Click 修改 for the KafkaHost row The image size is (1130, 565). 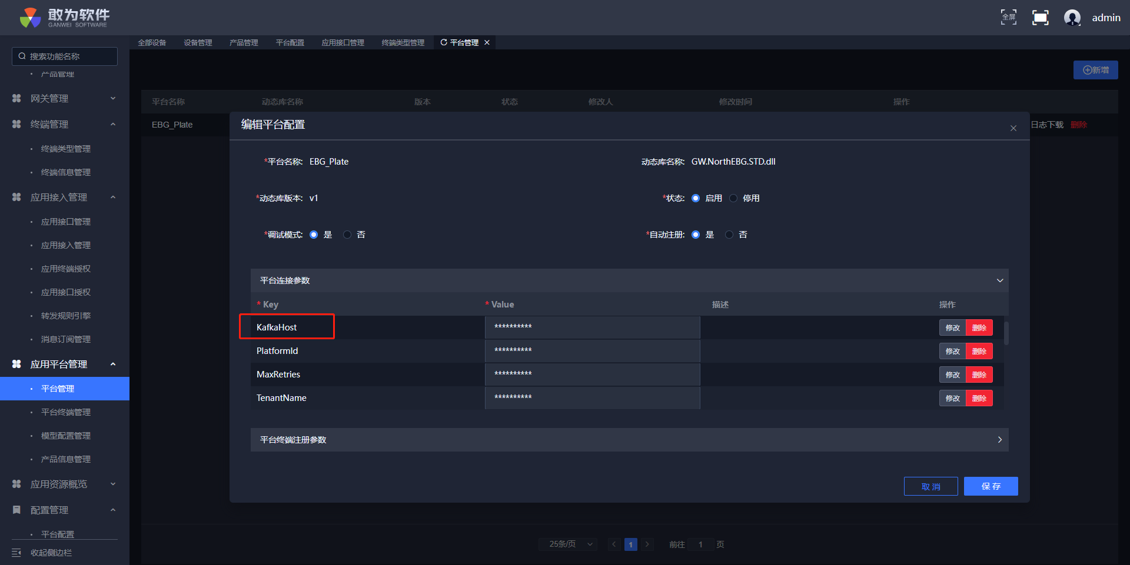(952, 327)
